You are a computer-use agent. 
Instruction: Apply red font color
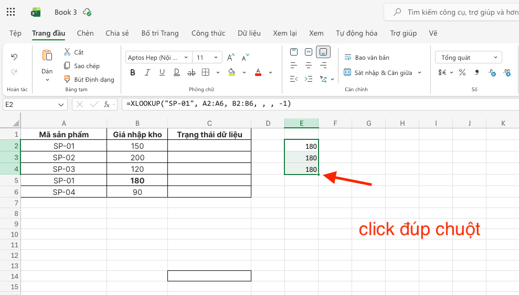point(258,72)
